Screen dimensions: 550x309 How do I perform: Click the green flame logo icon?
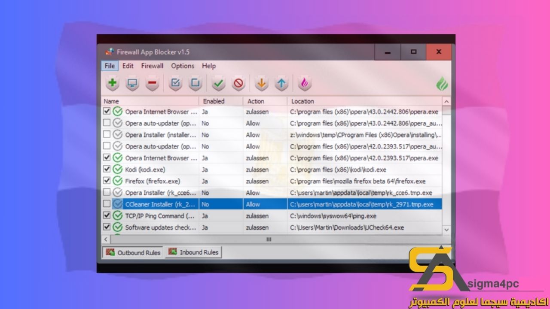pos(442,83)
